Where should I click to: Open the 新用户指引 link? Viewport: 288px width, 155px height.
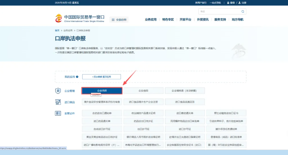[201, 3]
